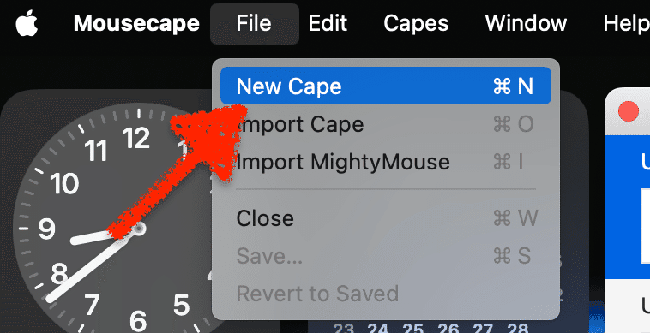The width and height of the screenshot is (650, 333).
Task: Select the Import Cape menu entry
Action: click(x=386, y=124)
